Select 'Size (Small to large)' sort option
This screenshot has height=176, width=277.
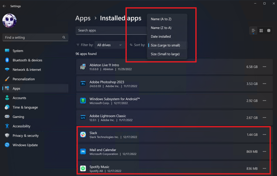click(165, 54)
